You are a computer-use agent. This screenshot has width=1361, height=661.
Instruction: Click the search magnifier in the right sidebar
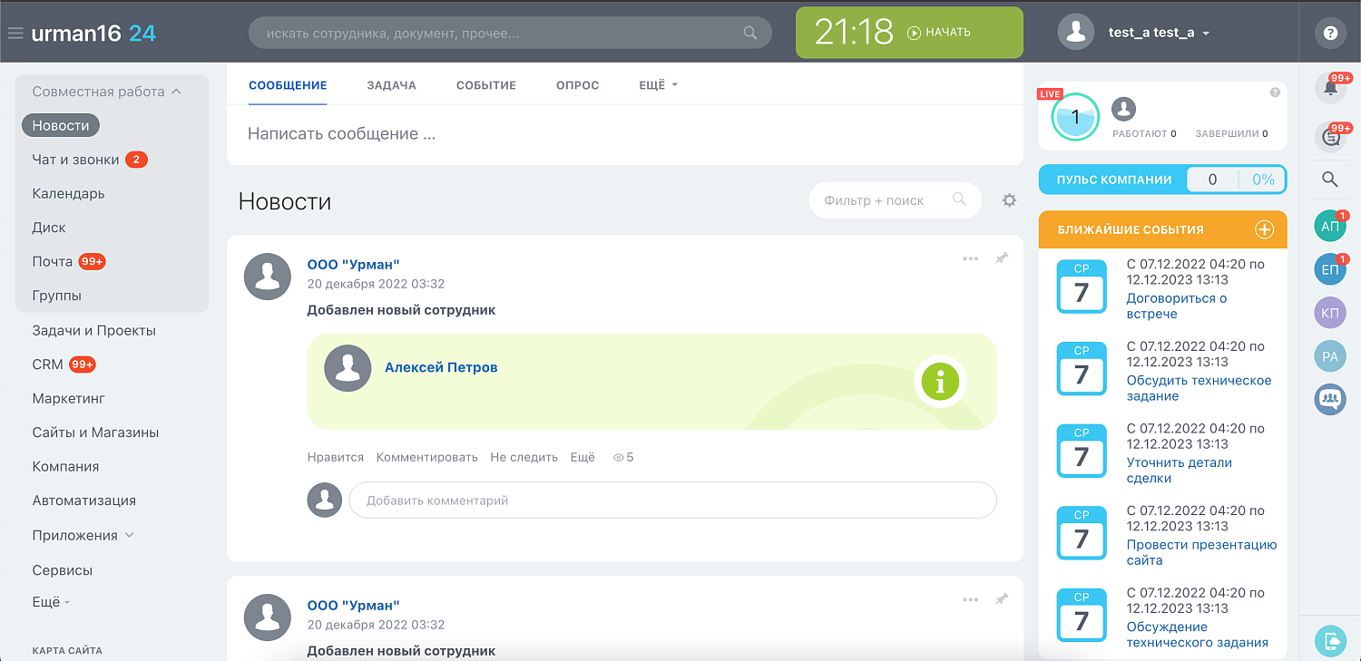(1328, 180)
